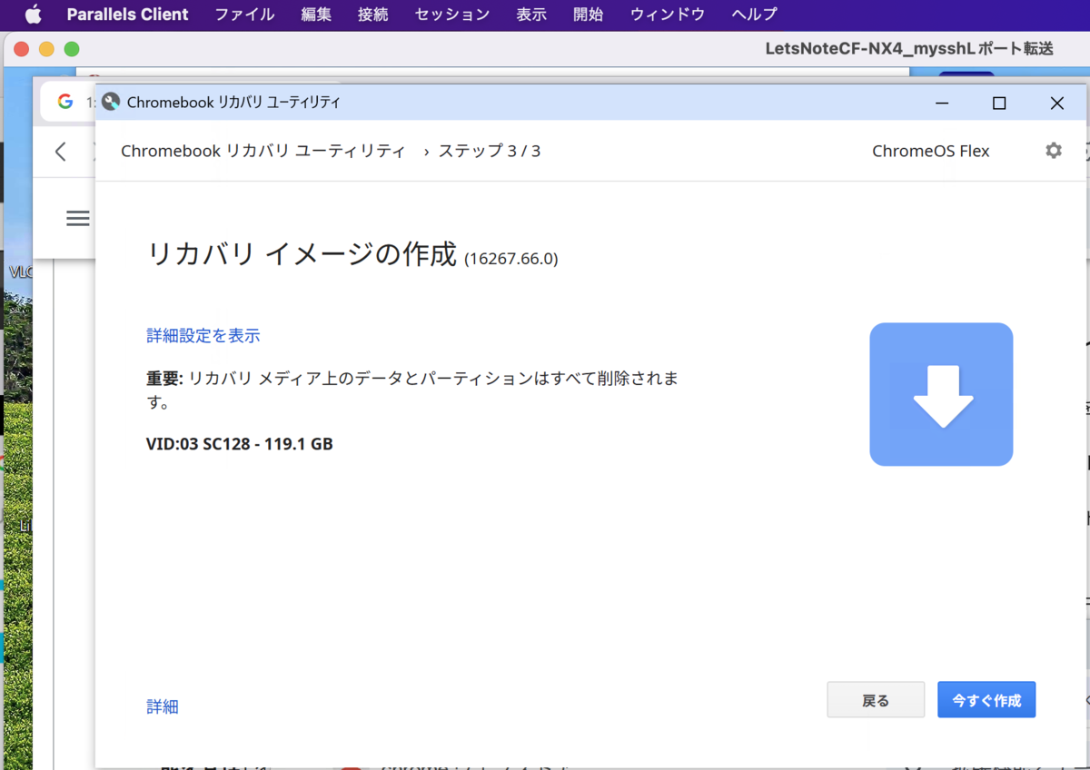Open the Parallels Client menu
This screenshot has height=770, width=1090.
point(128,15)
